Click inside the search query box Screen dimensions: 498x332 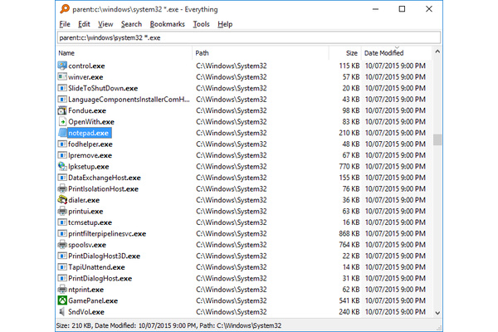click(x=249, y=38)
